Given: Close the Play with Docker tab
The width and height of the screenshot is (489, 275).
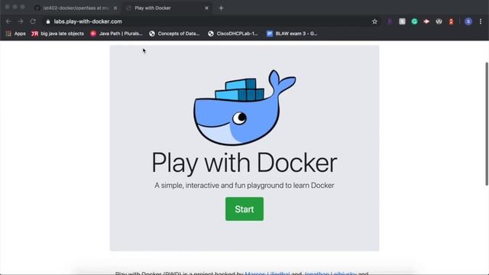Looking at the screenshot, I should point(206,8).
